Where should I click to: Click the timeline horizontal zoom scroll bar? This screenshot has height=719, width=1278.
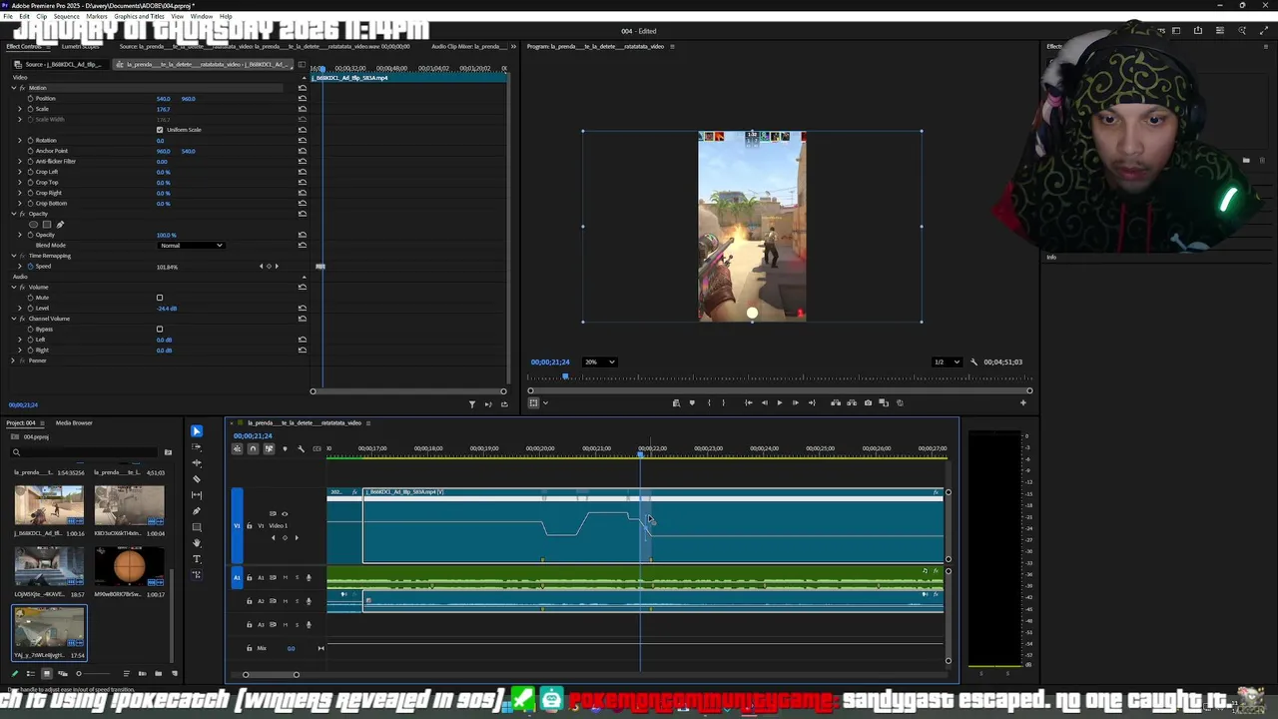click(x=271, y=674)
